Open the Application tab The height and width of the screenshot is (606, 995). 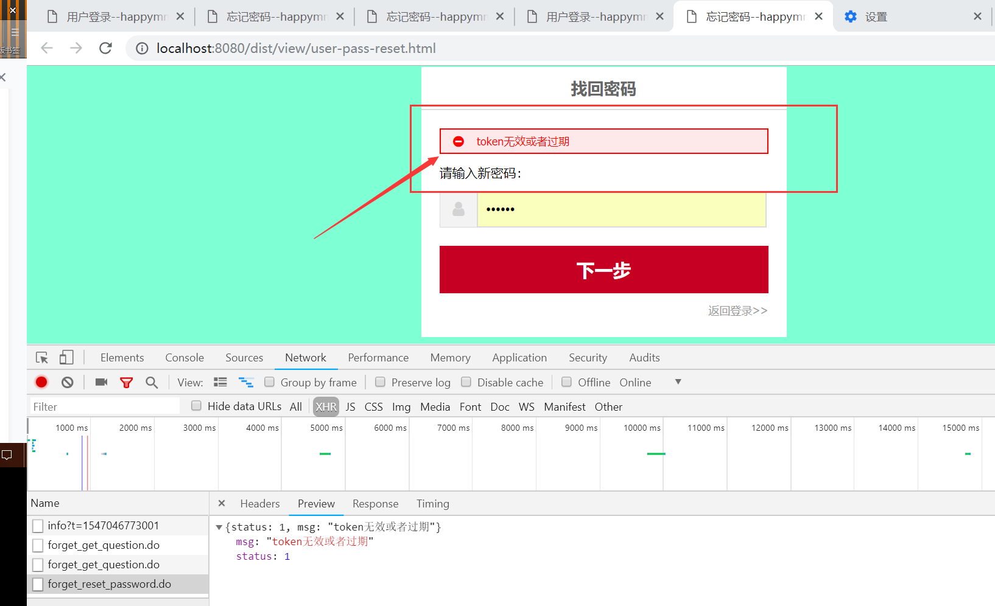519,358
